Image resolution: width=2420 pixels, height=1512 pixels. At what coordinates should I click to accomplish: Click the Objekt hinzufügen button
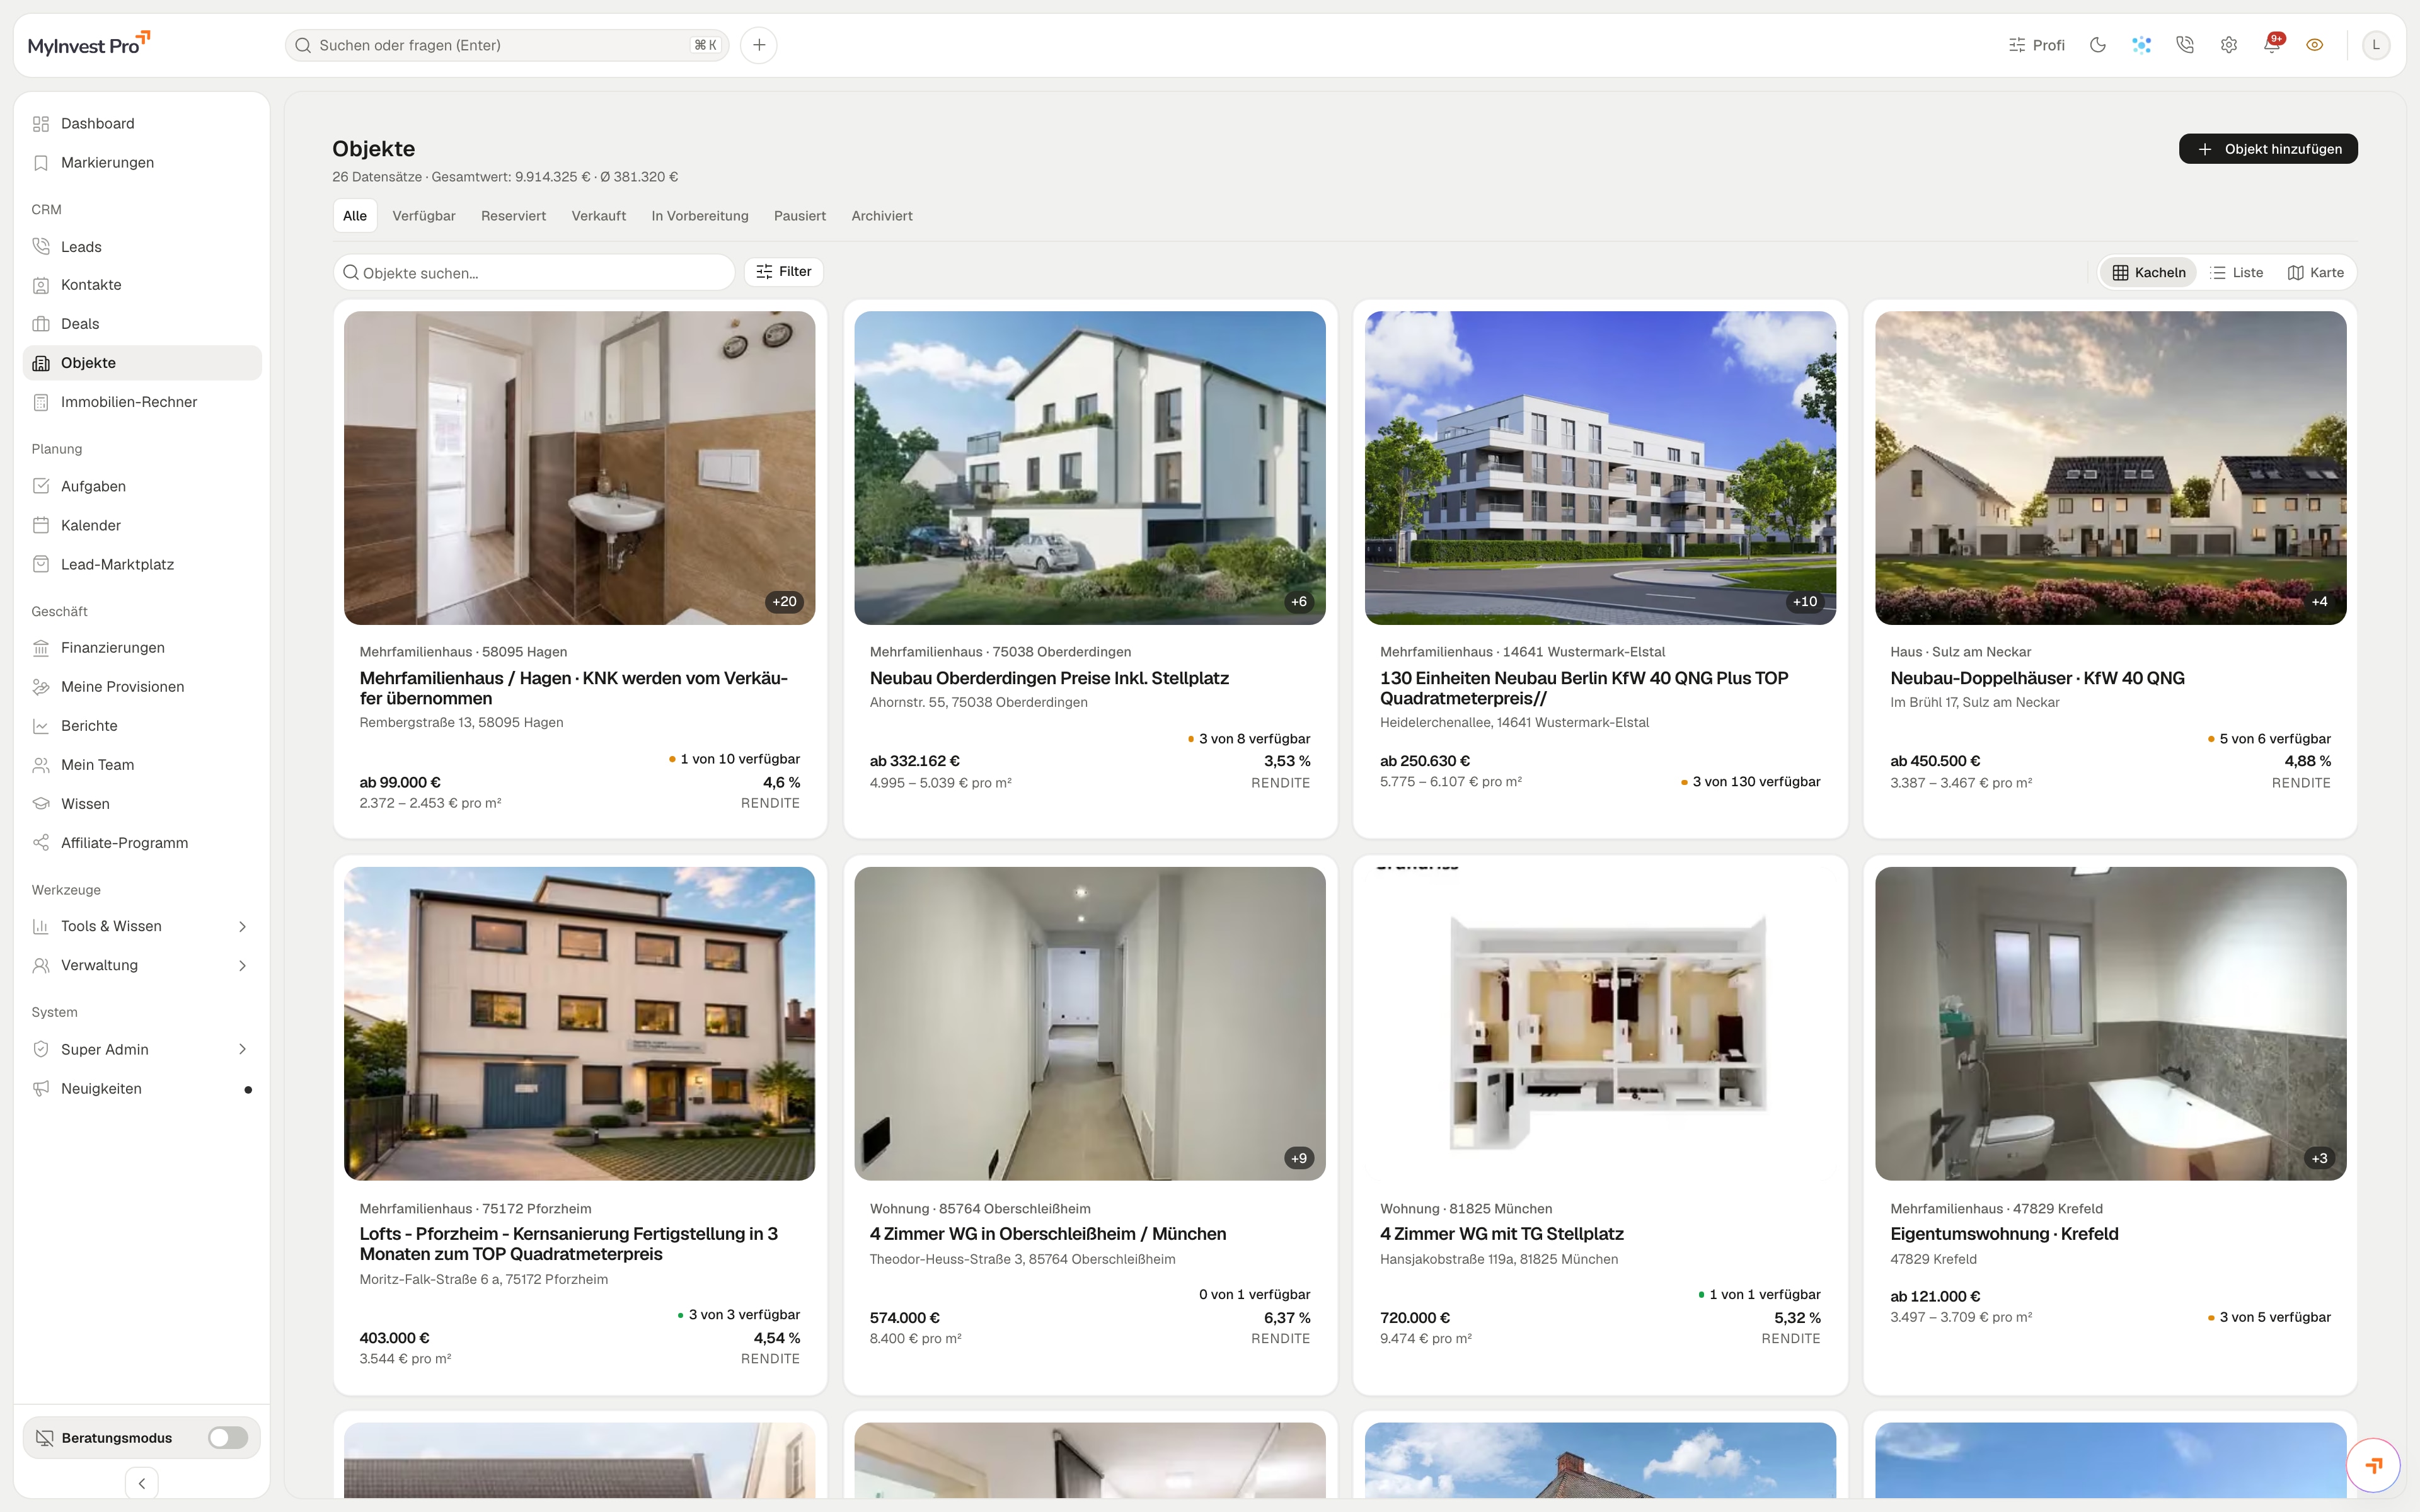tap(2268, 149)
